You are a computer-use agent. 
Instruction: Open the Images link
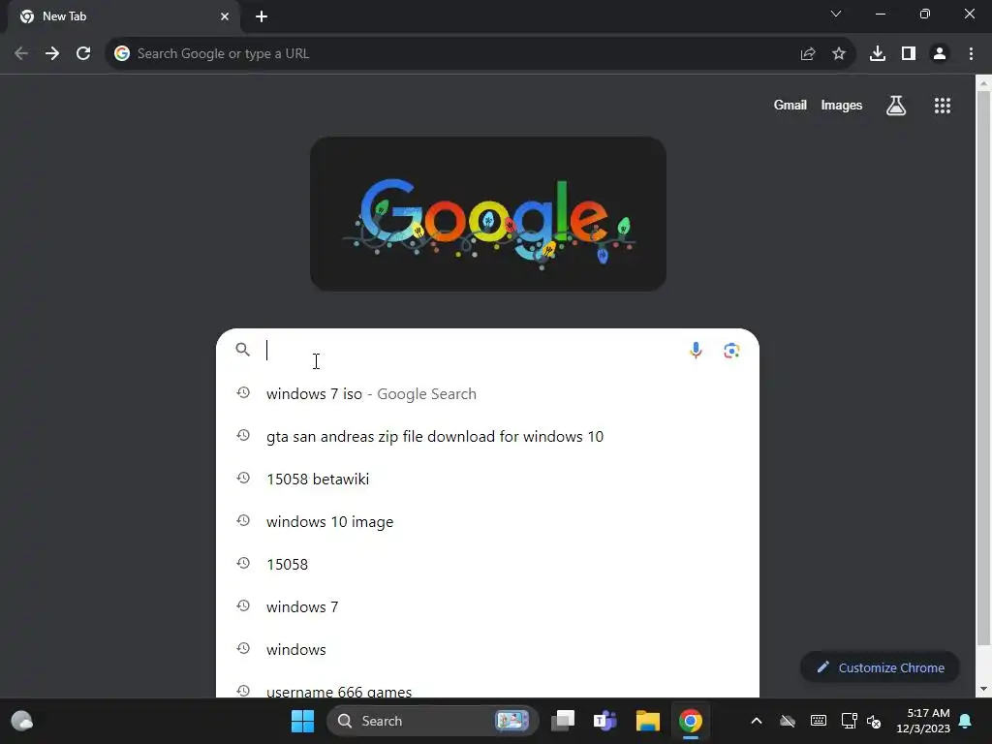point(842,105)
